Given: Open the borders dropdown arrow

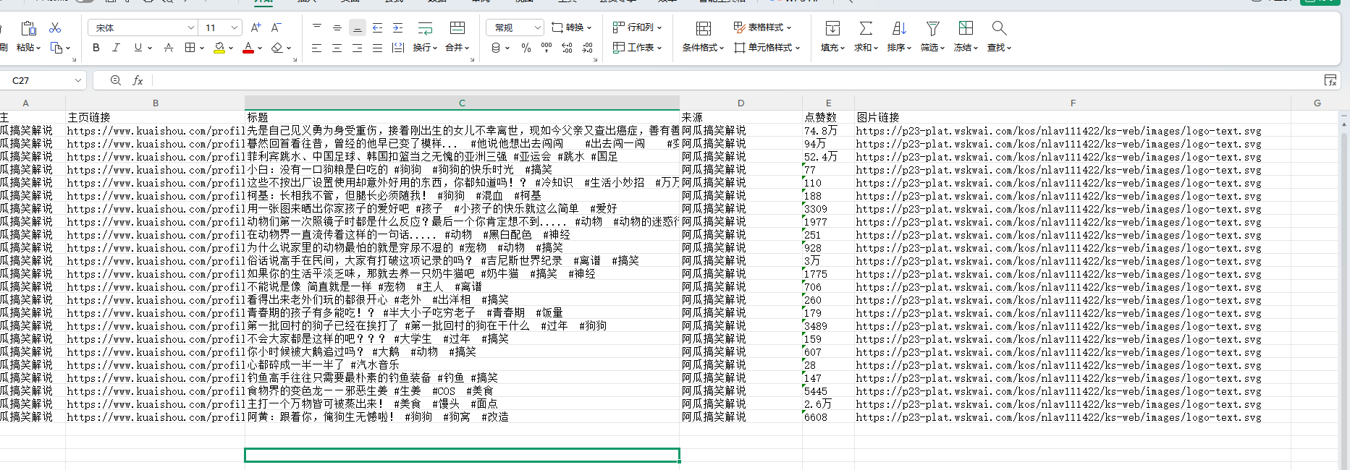Looking at the screenshot, I should (201, 48).
